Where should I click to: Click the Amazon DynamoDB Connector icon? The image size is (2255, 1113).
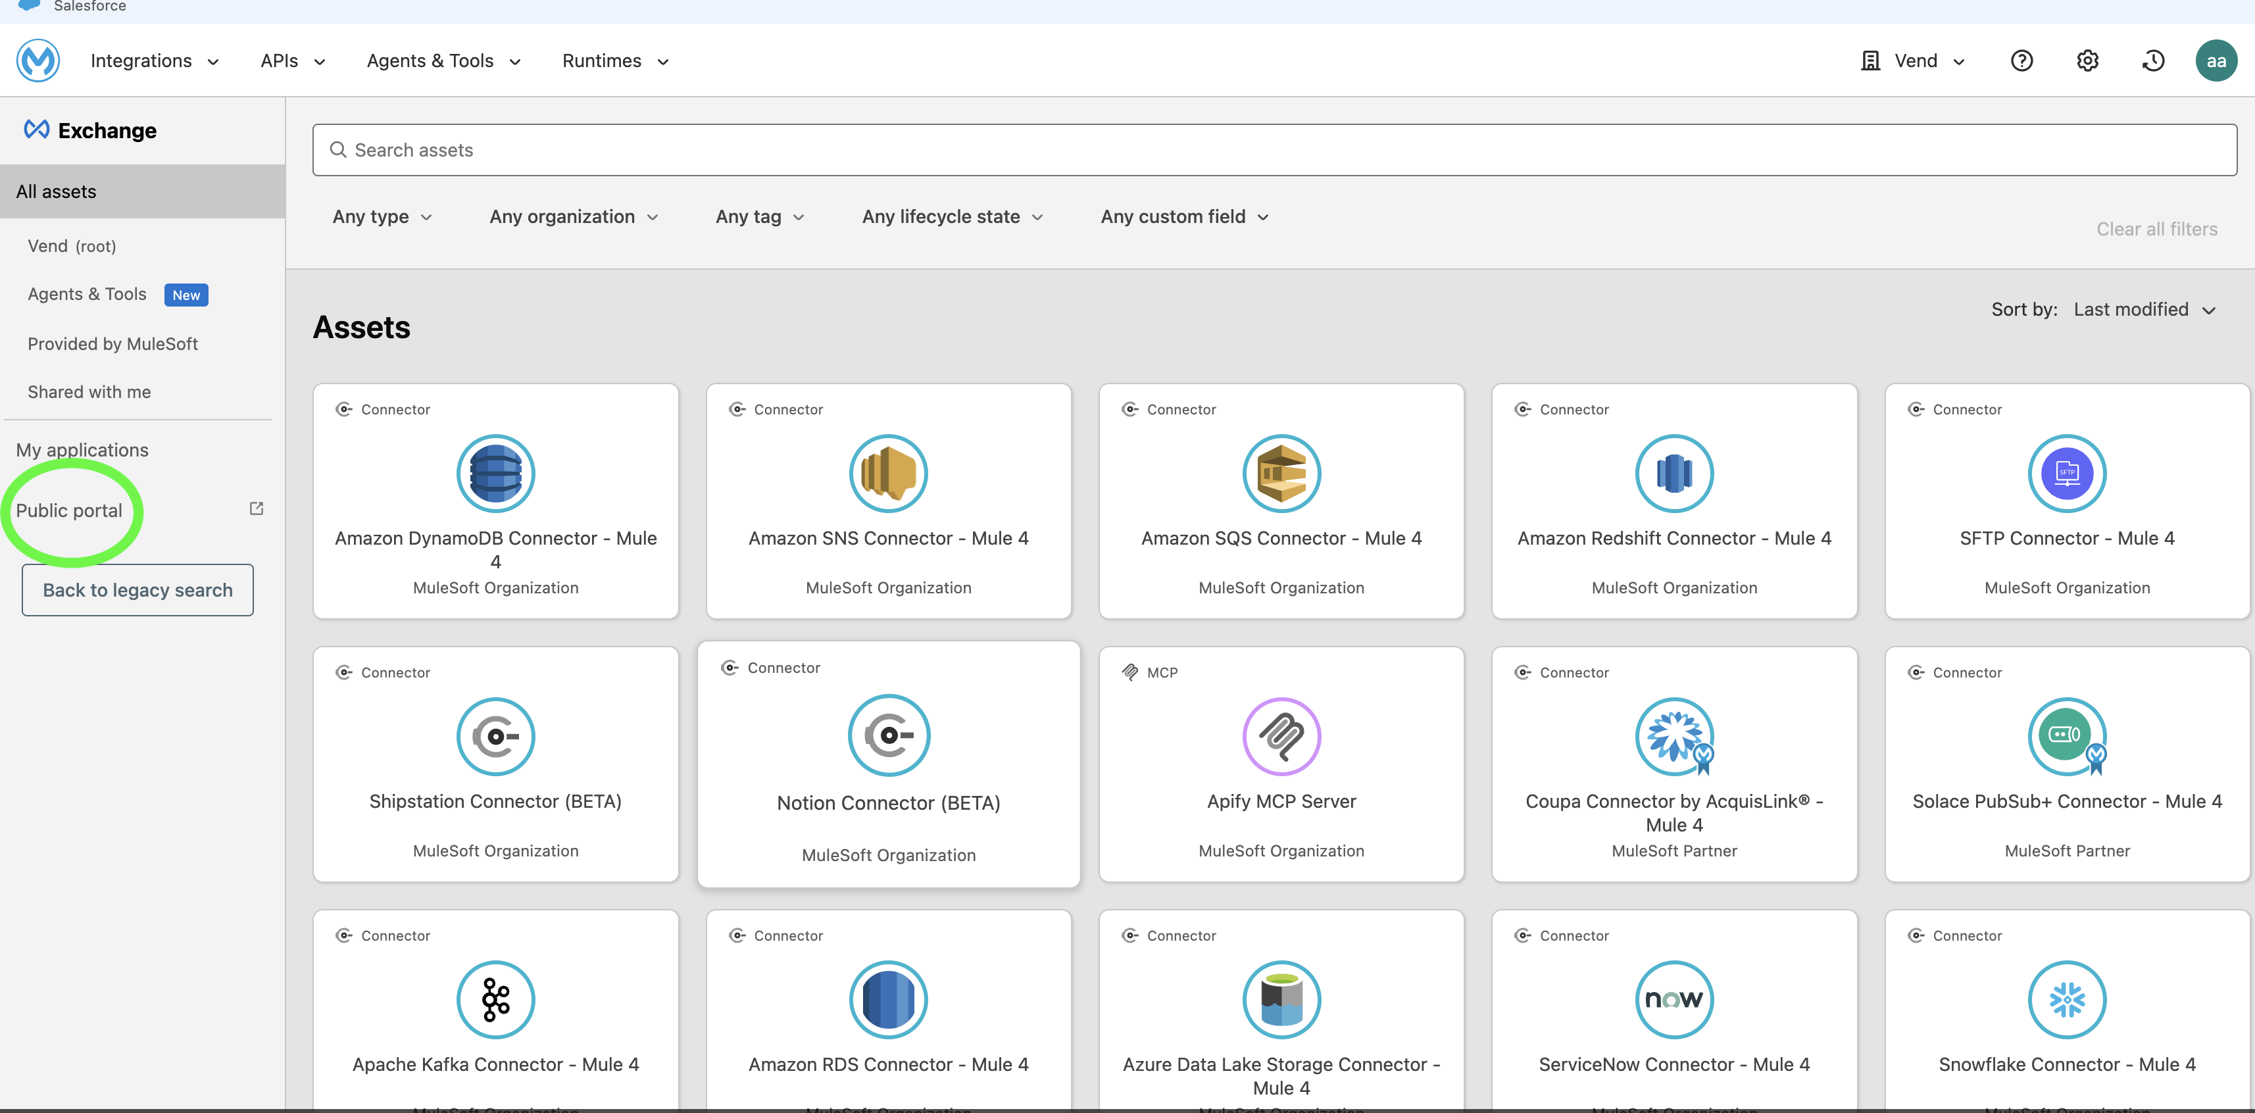point(495,474)
